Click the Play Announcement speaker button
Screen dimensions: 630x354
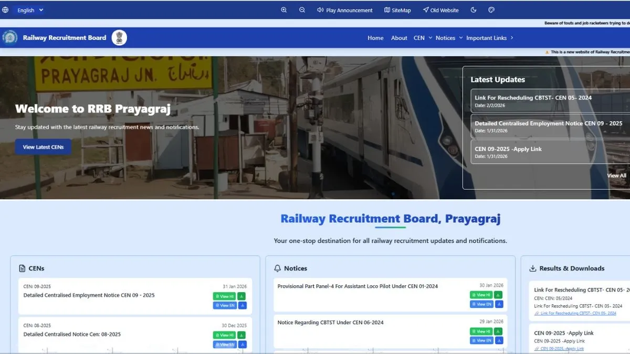pos(344,10)
